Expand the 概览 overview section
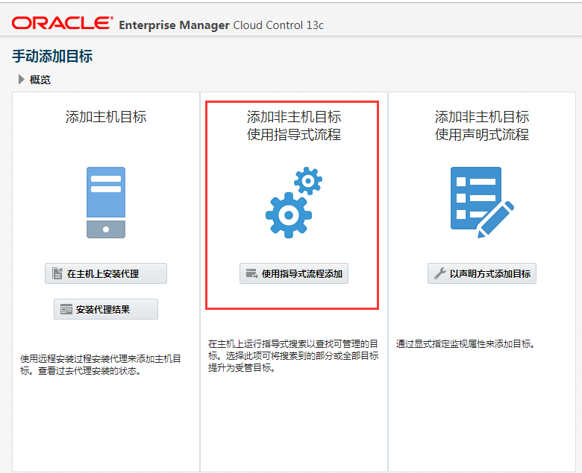 point(22,79)
